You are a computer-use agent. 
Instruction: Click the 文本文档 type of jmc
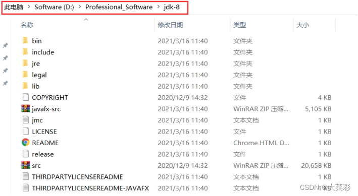click(x=246, y=120)
